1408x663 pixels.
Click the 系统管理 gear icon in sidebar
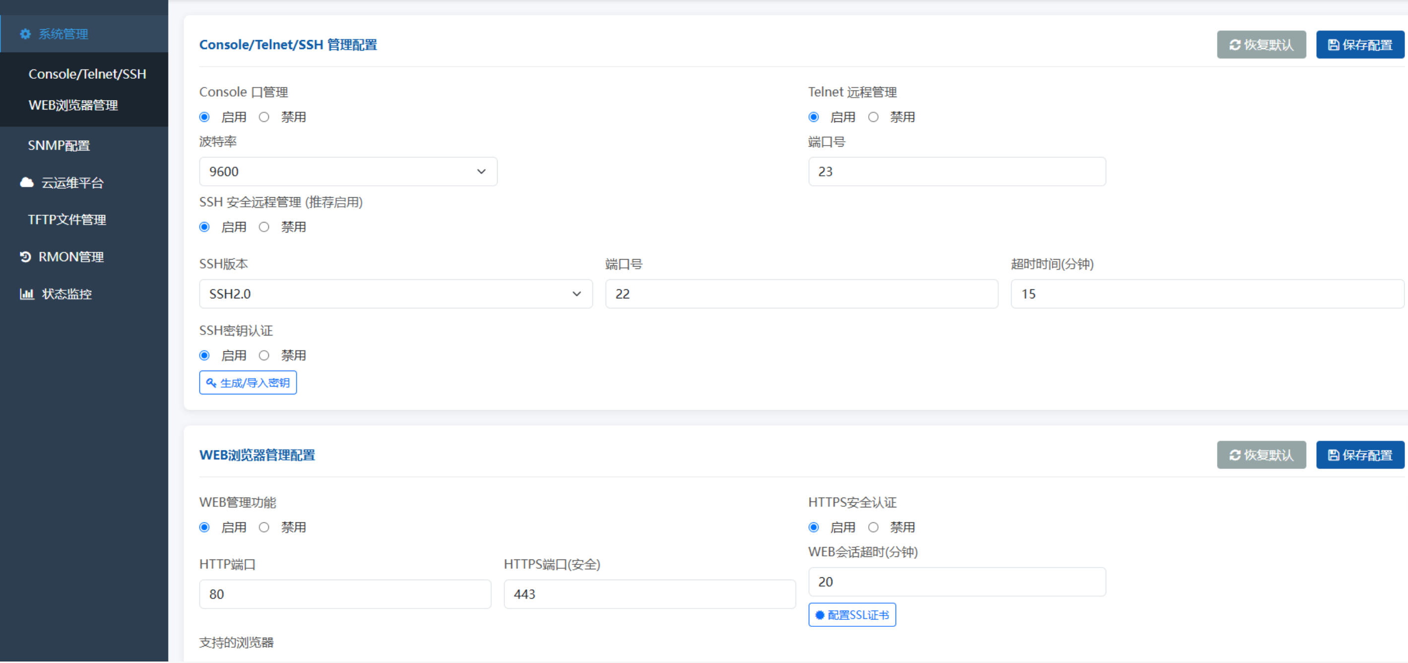25,34
